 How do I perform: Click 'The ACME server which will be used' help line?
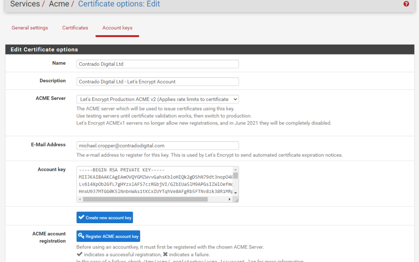pyautogui.click(x=155, y=109)
